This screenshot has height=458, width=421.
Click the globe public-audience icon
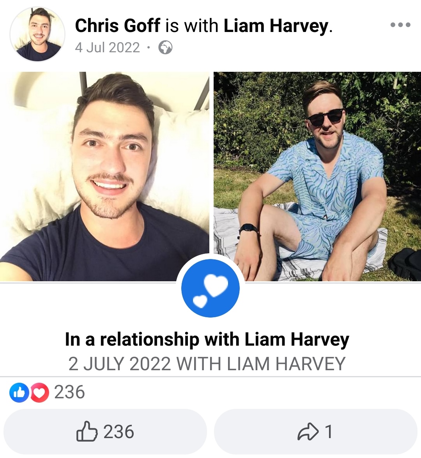pos(165,48)
